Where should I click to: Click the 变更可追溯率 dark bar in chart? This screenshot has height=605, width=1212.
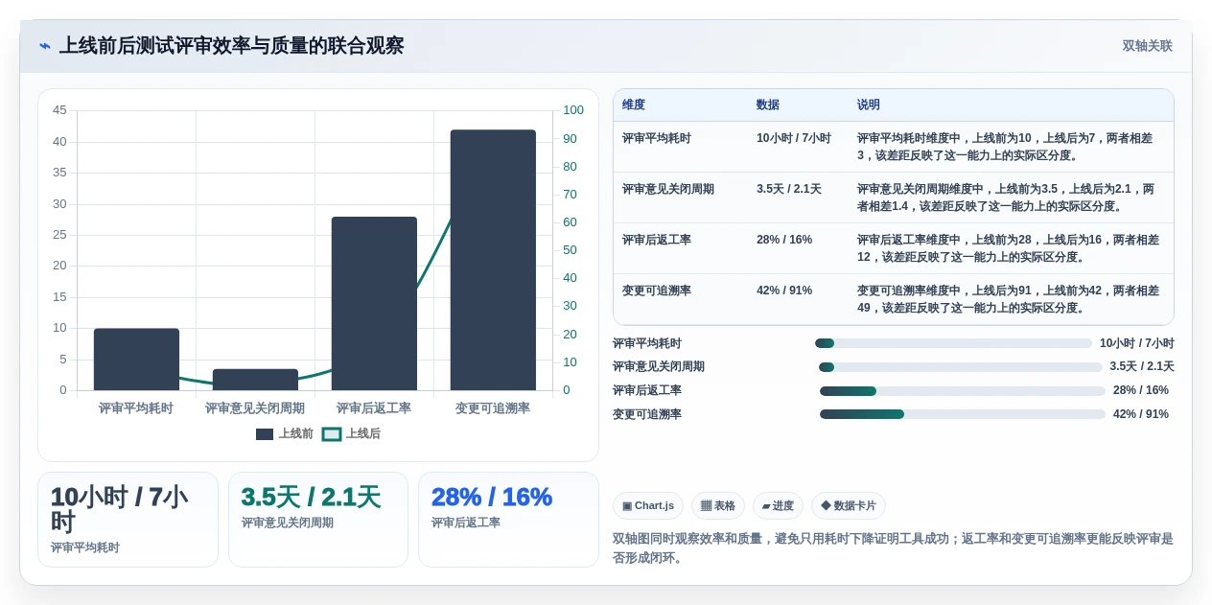493,260
